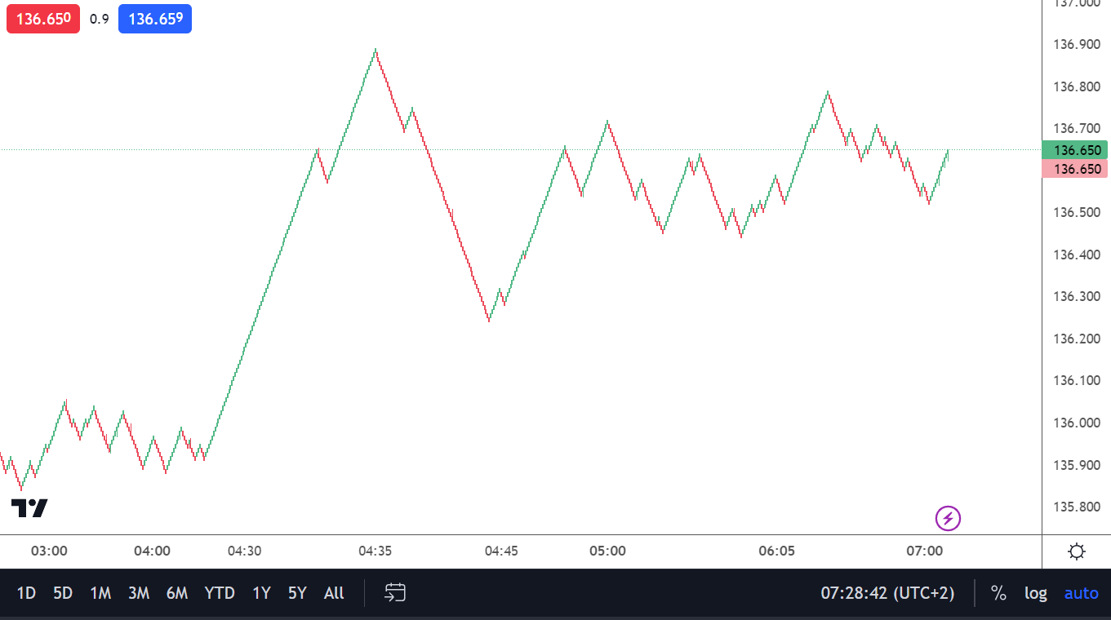Show the 1Y time range

pos(261,593)
